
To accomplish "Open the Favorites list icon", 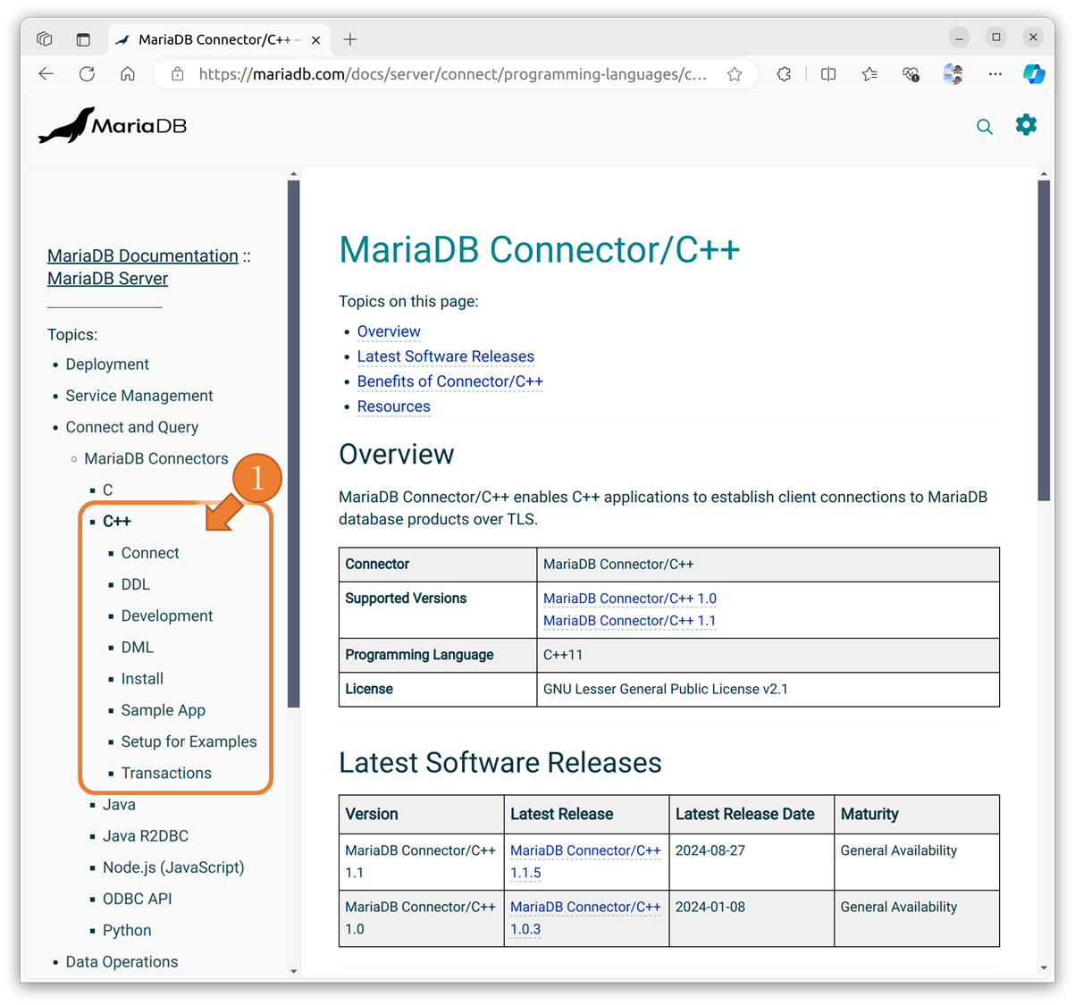I will point(869,74).
